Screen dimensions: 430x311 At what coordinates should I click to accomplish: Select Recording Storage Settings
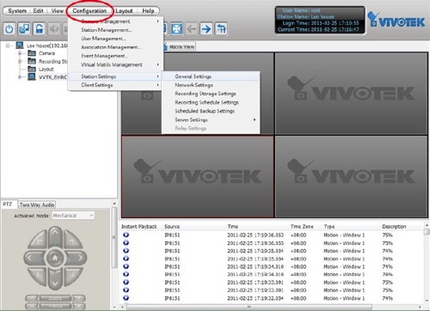point(211,94)
